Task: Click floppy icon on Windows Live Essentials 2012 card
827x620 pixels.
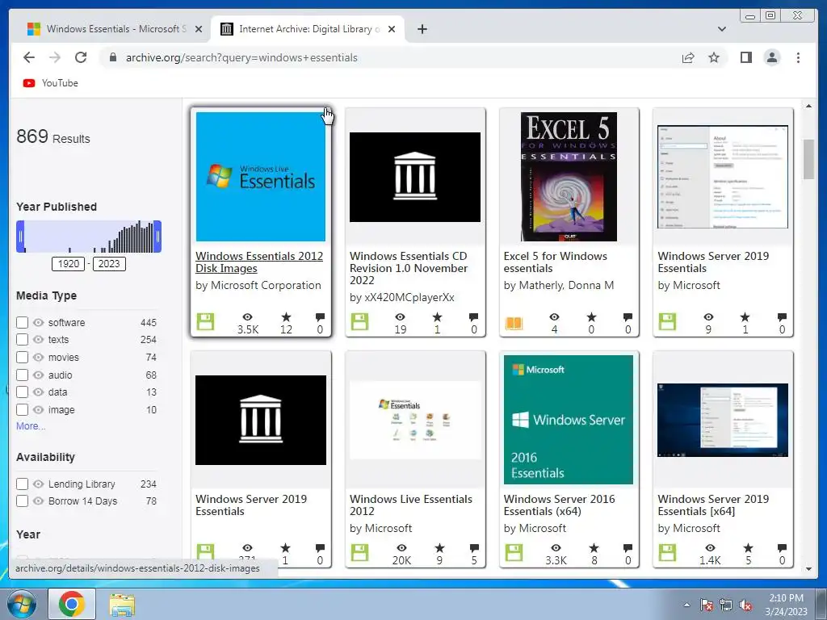Action: [359, 552]
